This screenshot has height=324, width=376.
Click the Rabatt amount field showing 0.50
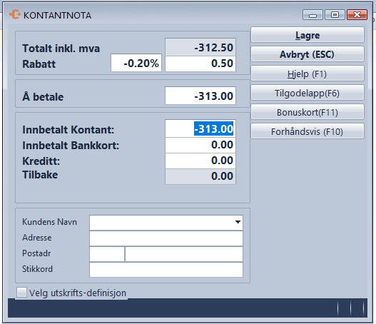tap(200, 64)
